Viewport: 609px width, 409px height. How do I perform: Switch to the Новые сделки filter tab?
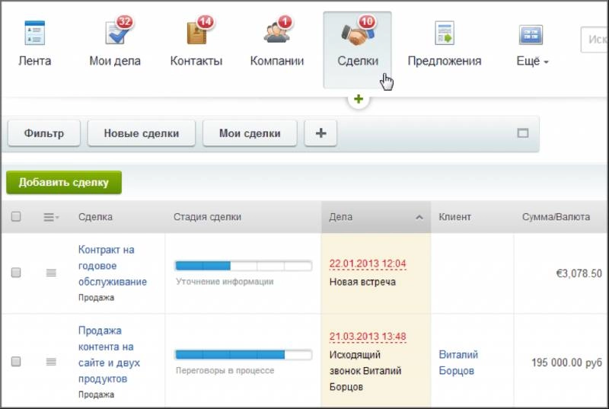(x=141, y=133)
